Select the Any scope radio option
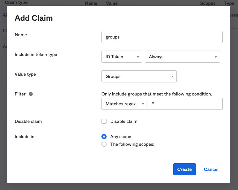Viewport: 238px width, 190px height. [x=104, y=137]
